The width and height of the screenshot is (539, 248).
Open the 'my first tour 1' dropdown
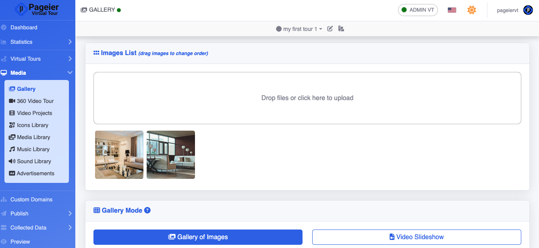point(299,29)
